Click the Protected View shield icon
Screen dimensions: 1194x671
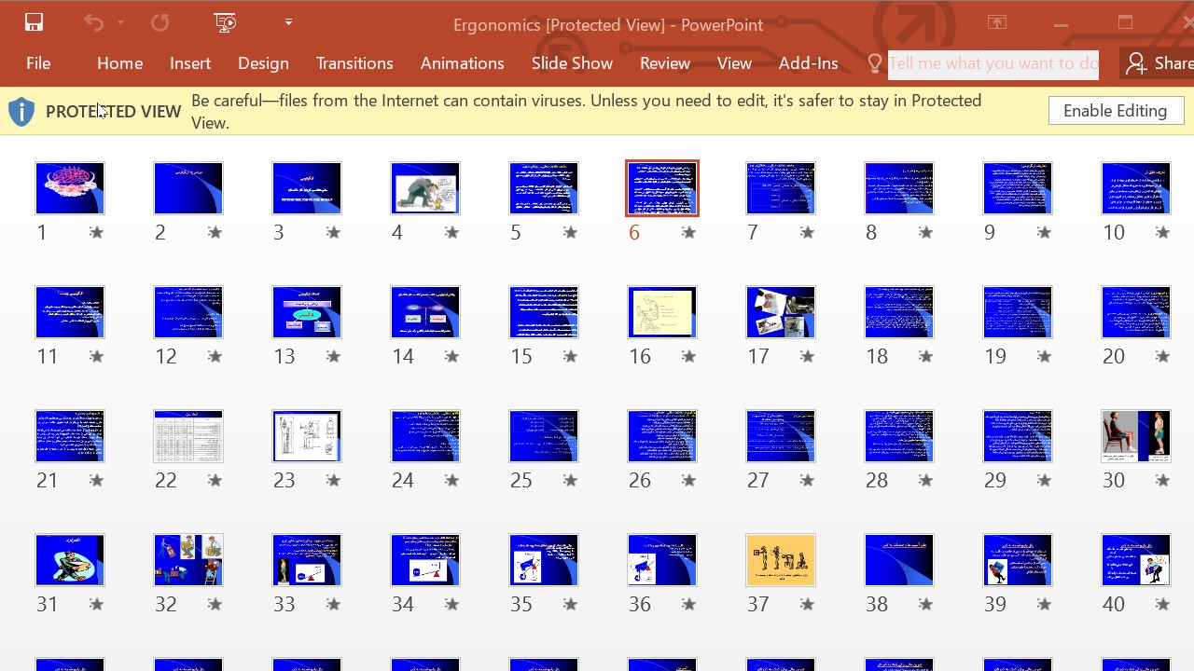21,112
